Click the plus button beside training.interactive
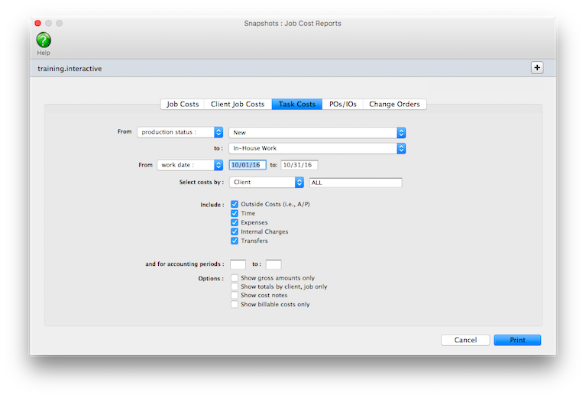This screenshot has height=398, width=586. (x=536, y=68)
